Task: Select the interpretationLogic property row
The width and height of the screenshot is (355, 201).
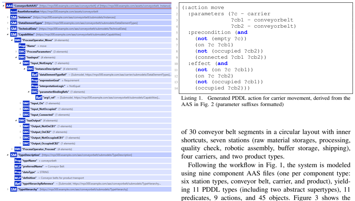Action: pyautogui.click(x=101, y=86)
